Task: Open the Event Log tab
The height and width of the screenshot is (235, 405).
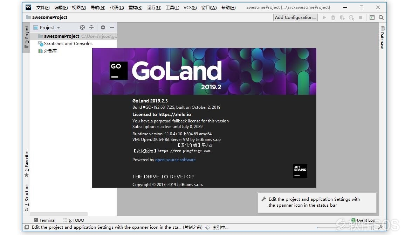Action: point(363,220)
